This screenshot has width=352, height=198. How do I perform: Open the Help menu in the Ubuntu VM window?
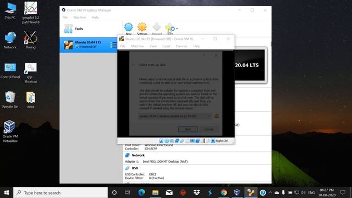click(197, 46)
